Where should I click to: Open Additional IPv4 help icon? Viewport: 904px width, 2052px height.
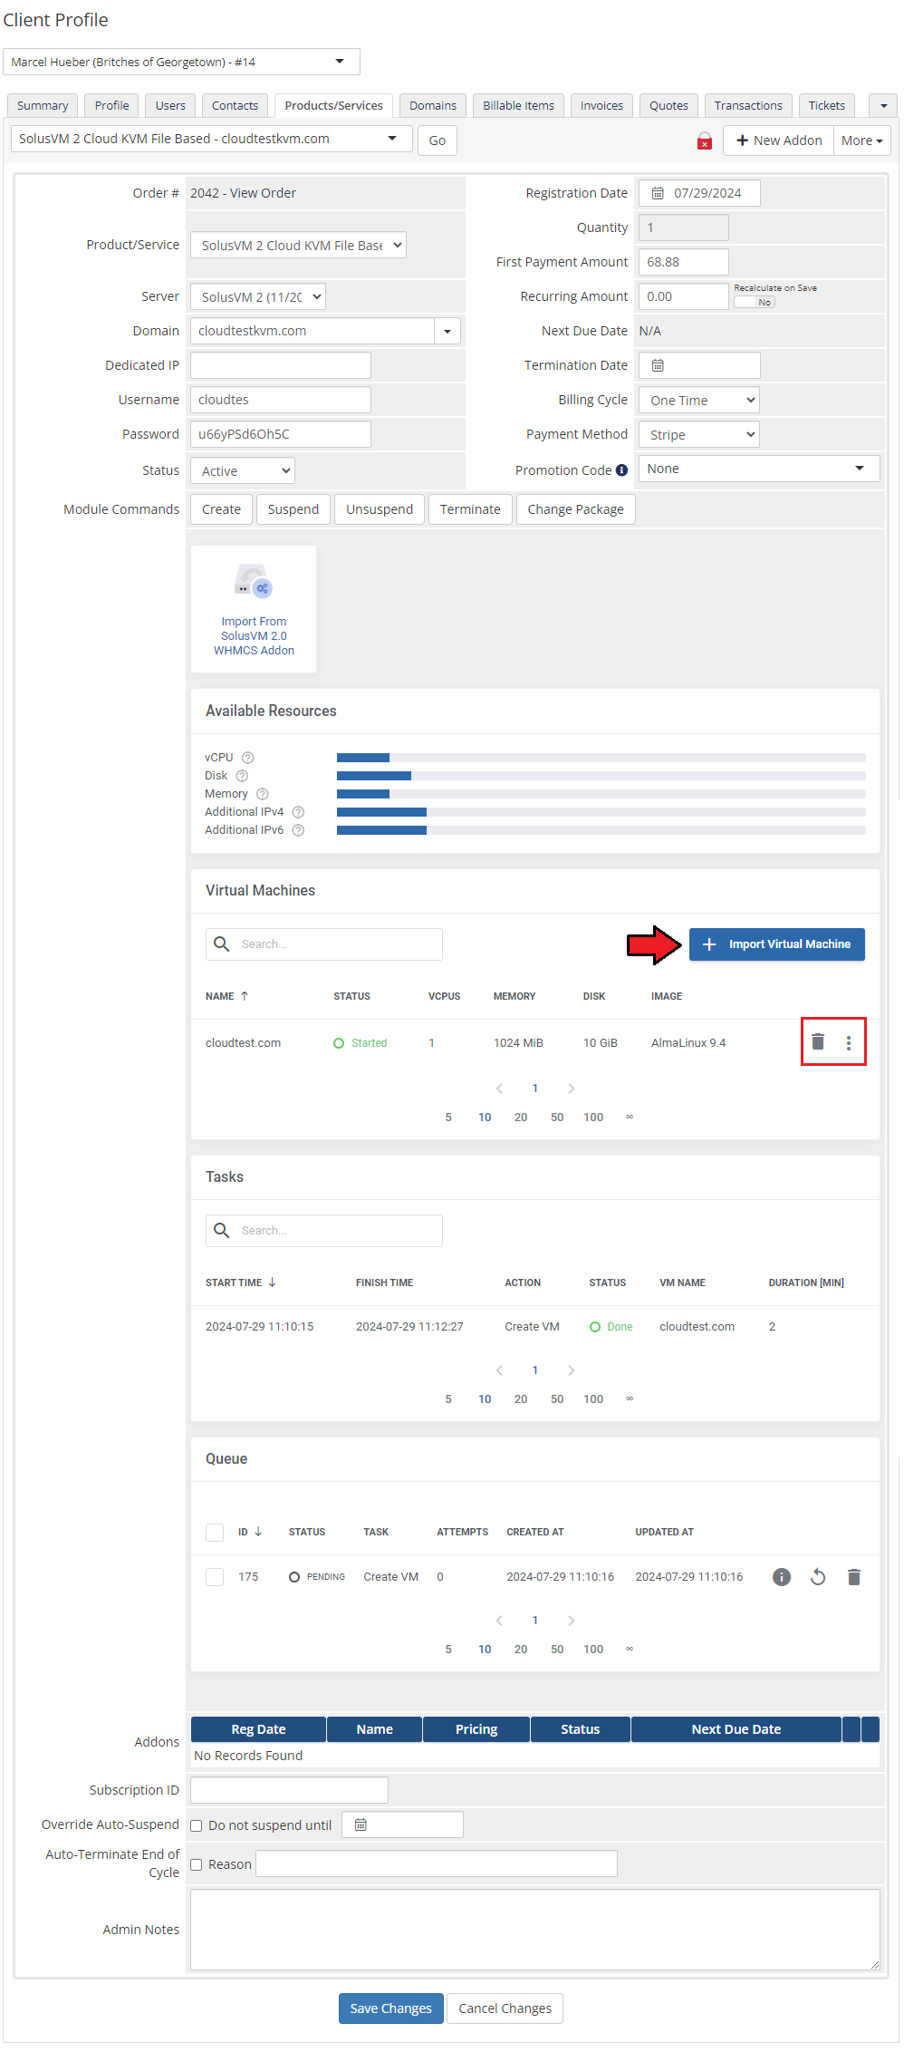click(x=298, y=812)
